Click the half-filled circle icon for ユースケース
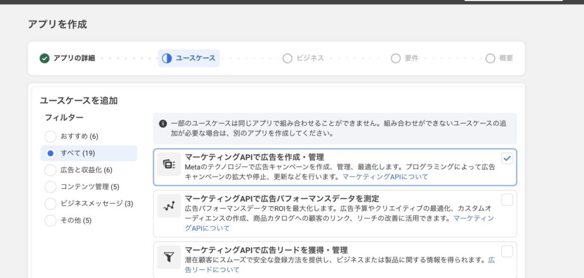This screenshot has width=584, height=278. (167, 58)
